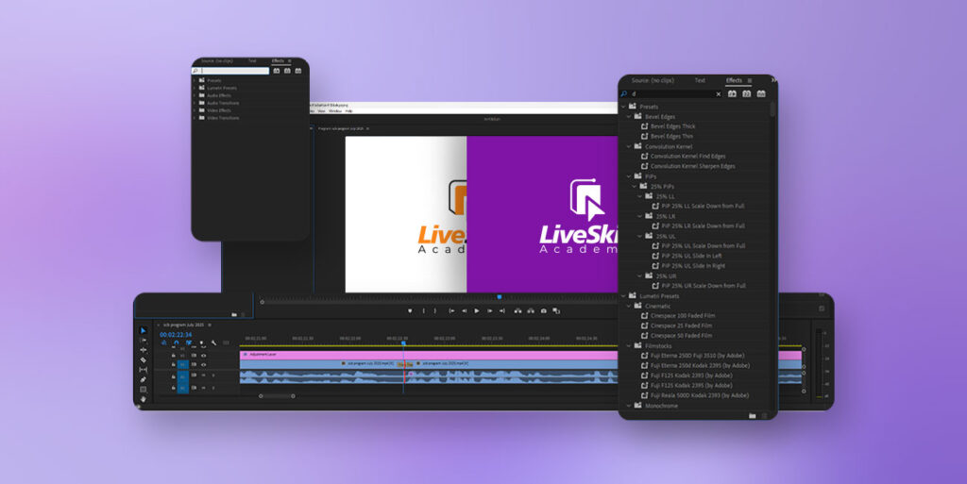Viewport: 967px width, 484px height.
Task: Click Accelerated Effects filter in right Effects panel
Action: point(732,93)
